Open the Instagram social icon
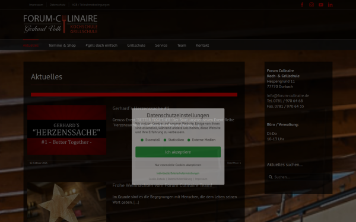 (x=311, y=5)
